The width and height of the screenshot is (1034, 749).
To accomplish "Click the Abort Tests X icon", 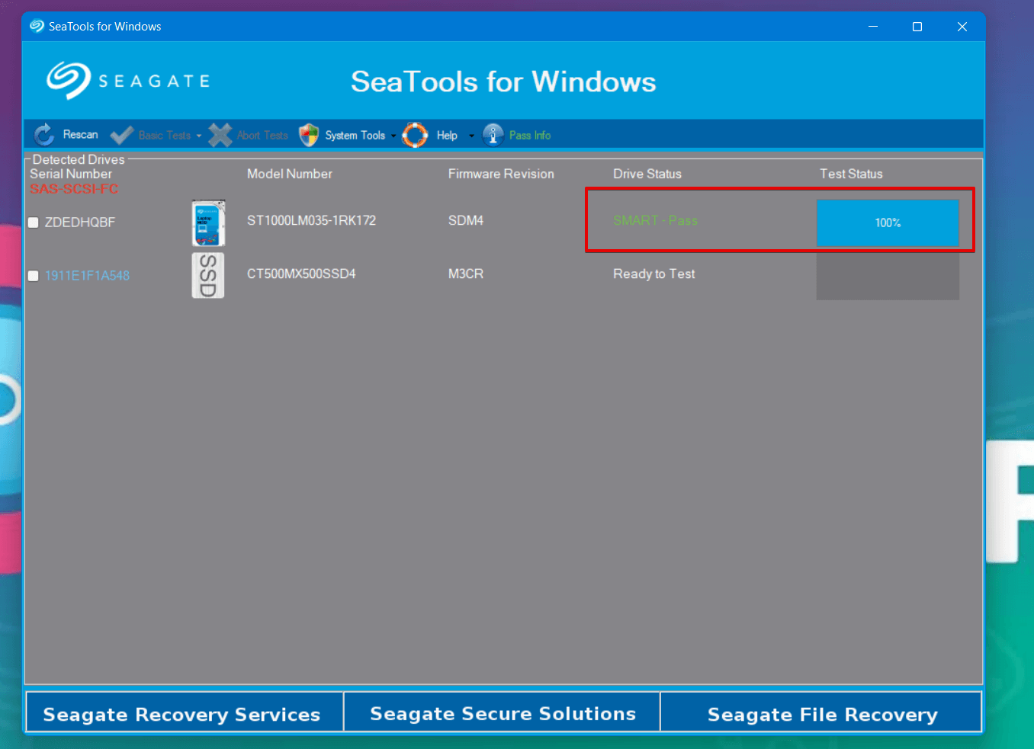I will pyautogui.click(x=220, y=135).
